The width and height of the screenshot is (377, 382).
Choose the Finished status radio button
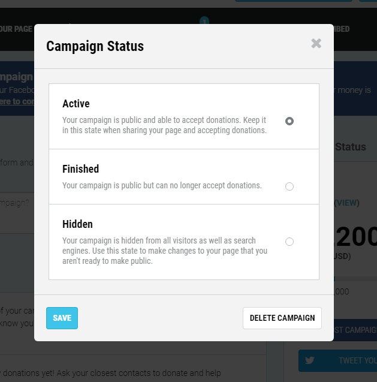[289, 187]
